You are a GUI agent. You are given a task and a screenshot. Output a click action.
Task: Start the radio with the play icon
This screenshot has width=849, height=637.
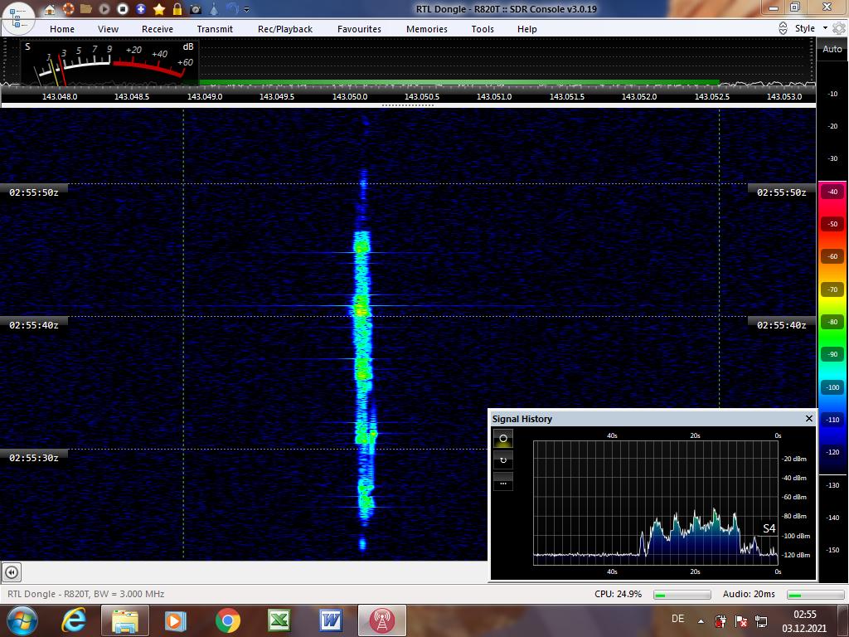(x=104, y=9)
